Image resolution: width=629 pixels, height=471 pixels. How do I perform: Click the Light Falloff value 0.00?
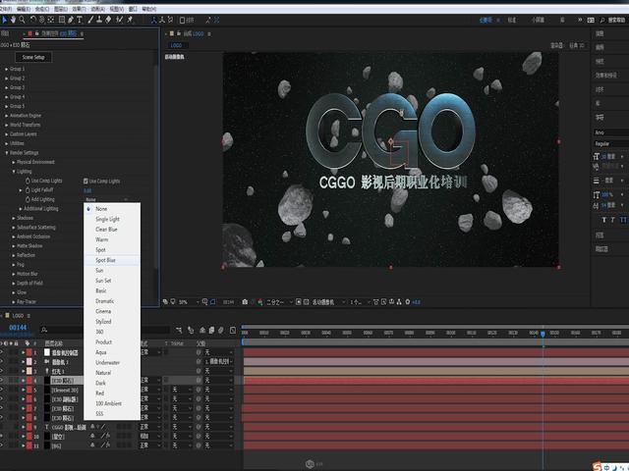pyautogui.click(x=87, y=190)
